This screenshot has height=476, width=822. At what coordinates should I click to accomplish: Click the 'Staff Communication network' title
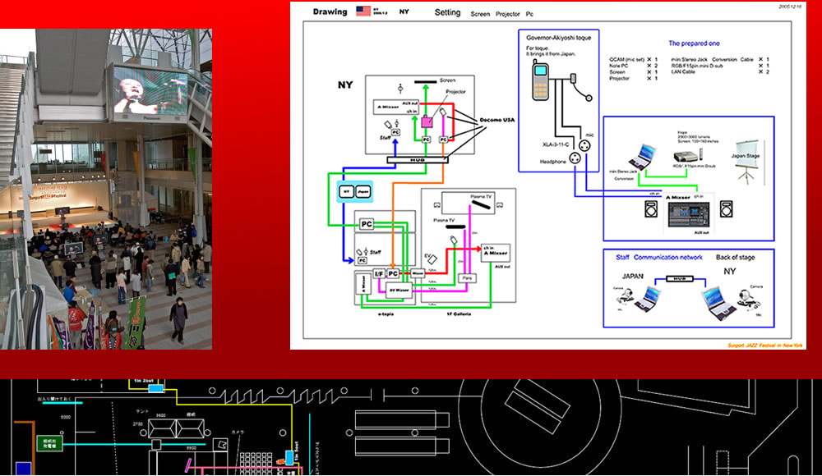coord(659,257)
